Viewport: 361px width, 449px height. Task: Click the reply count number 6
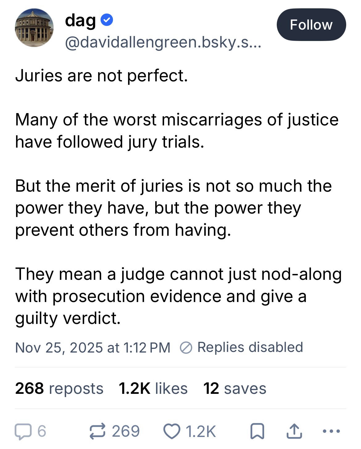42,431
